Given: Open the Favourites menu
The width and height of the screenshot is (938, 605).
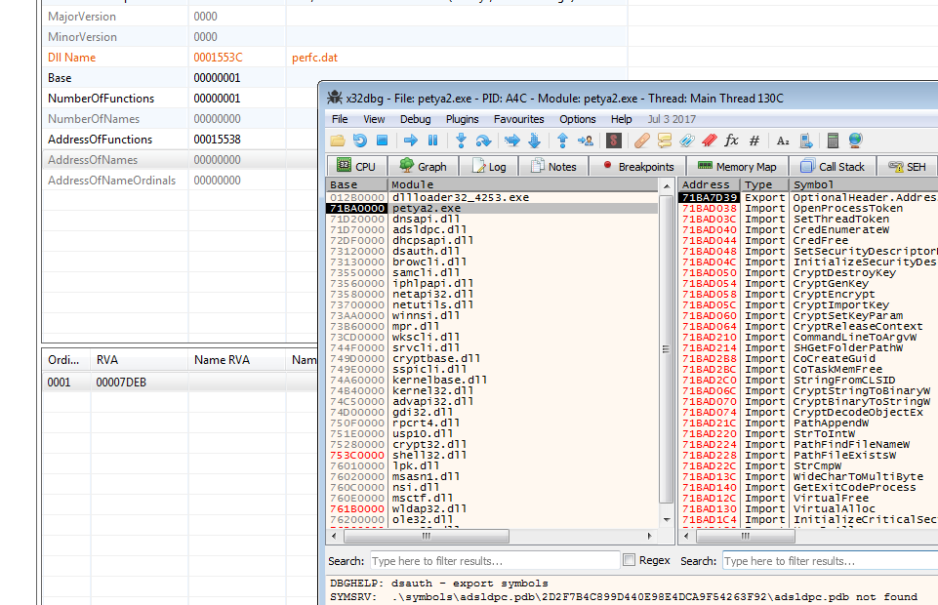Looking at the screenshot, I should (x=518, y=119).
